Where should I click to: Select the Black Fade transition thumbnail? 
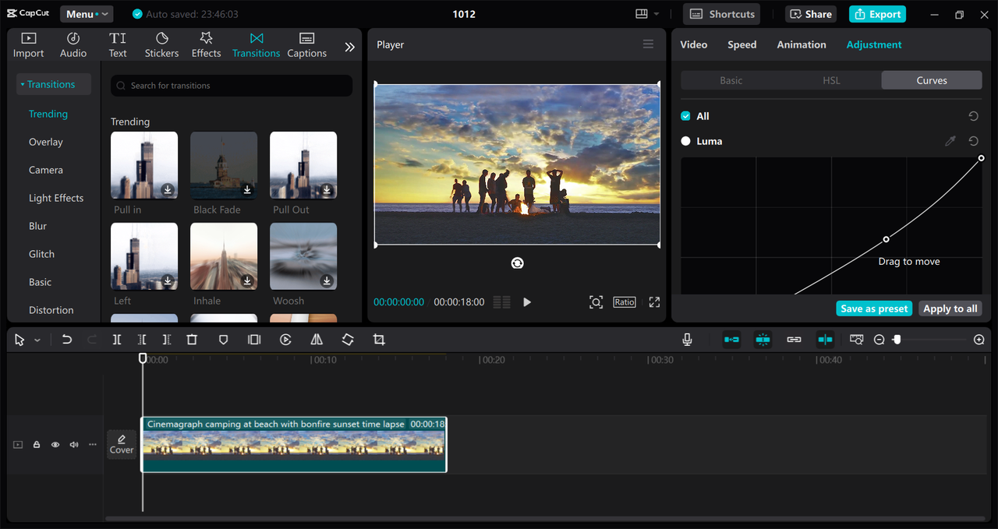(x=224, y=165)
